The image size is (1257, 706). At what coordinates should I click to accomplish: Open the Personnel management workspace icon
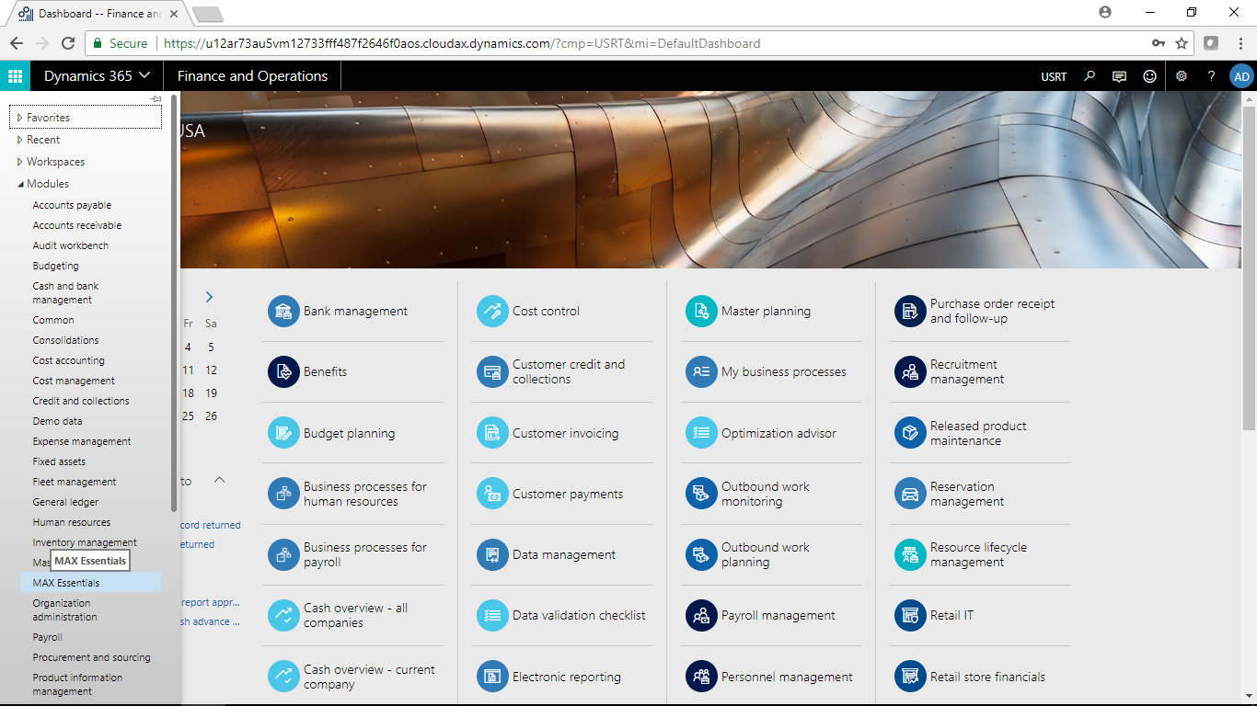(x=701, y=677)
